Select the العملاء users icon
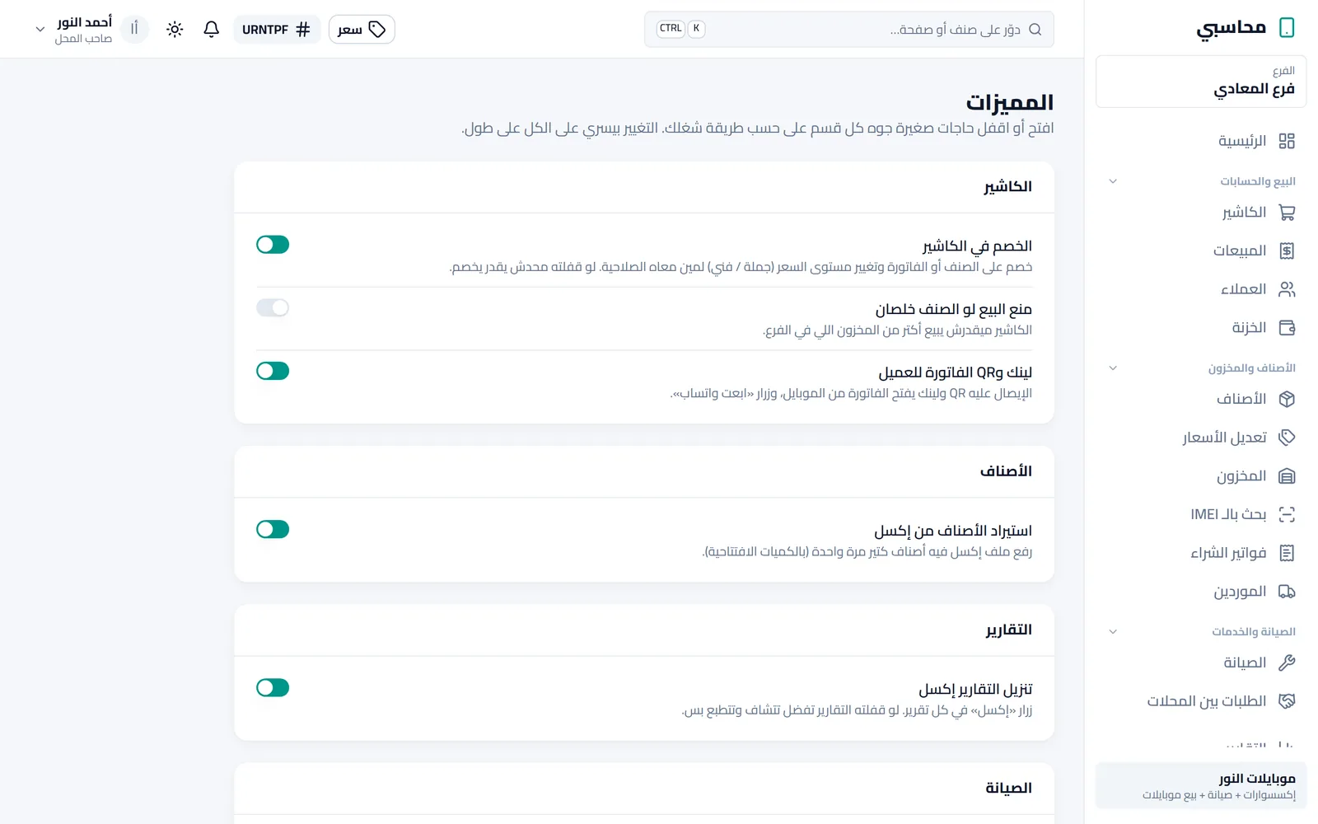 (x=1287, y=289)
